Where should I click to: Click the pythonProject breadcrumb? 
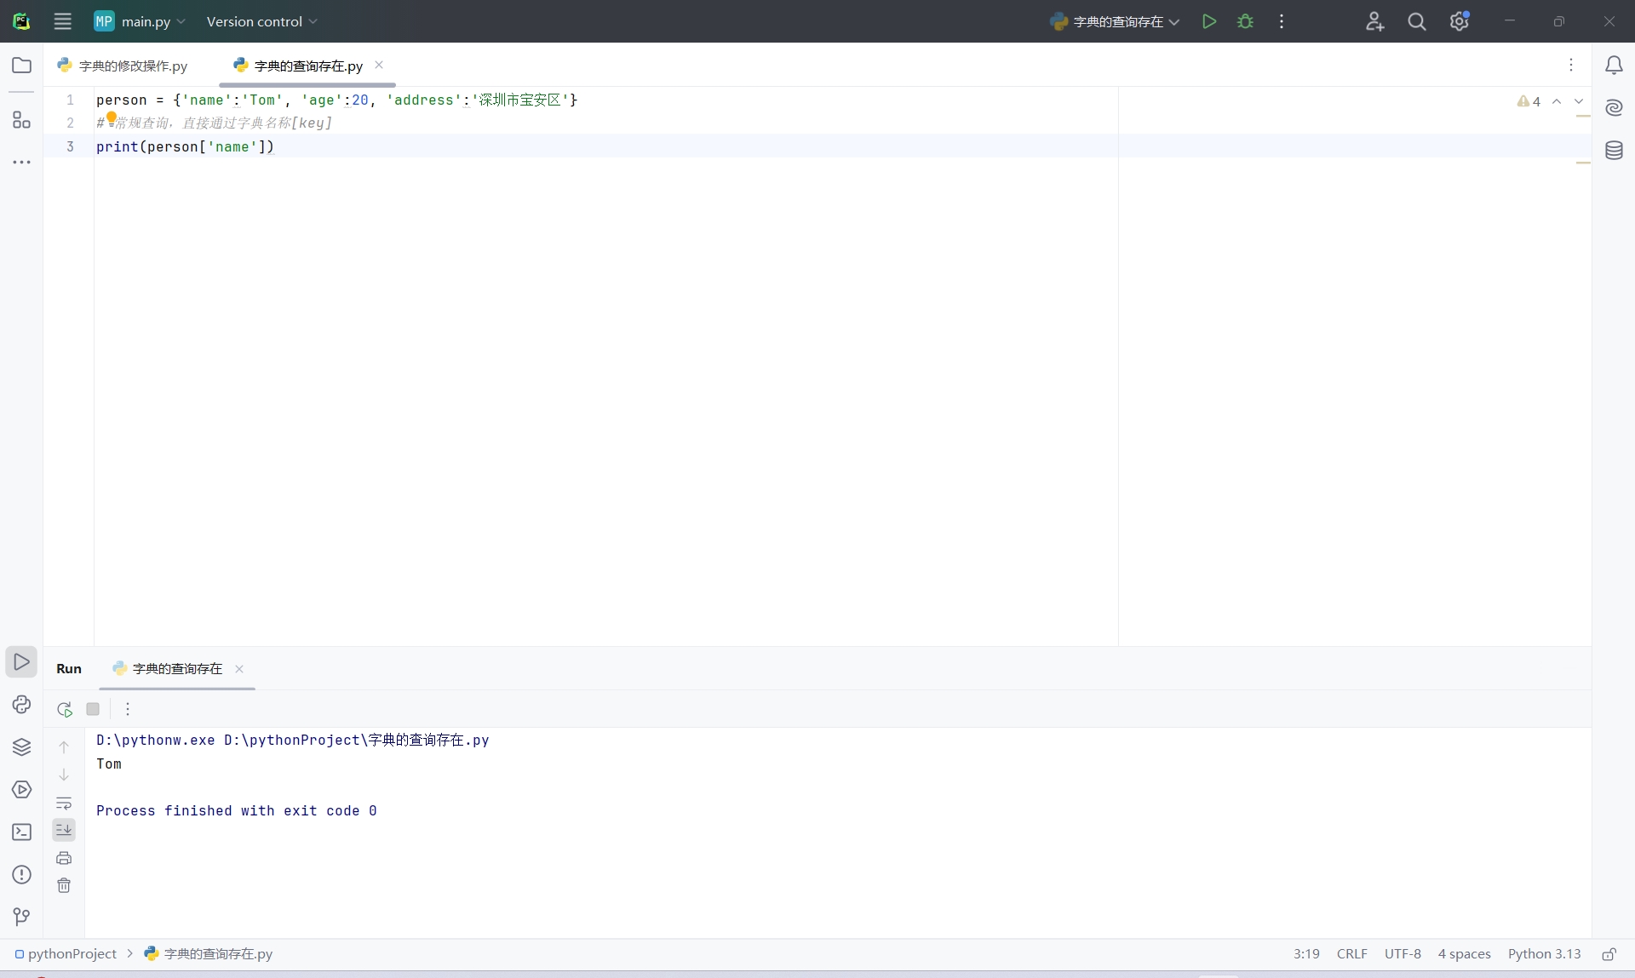[x=72, y=954]
